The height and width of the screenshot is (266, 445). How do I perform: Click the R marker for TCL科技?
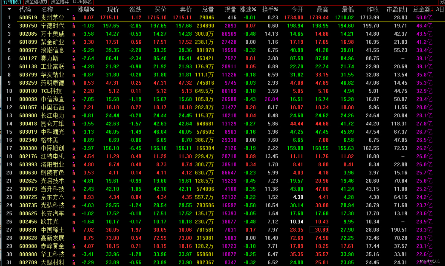point(74,92)
